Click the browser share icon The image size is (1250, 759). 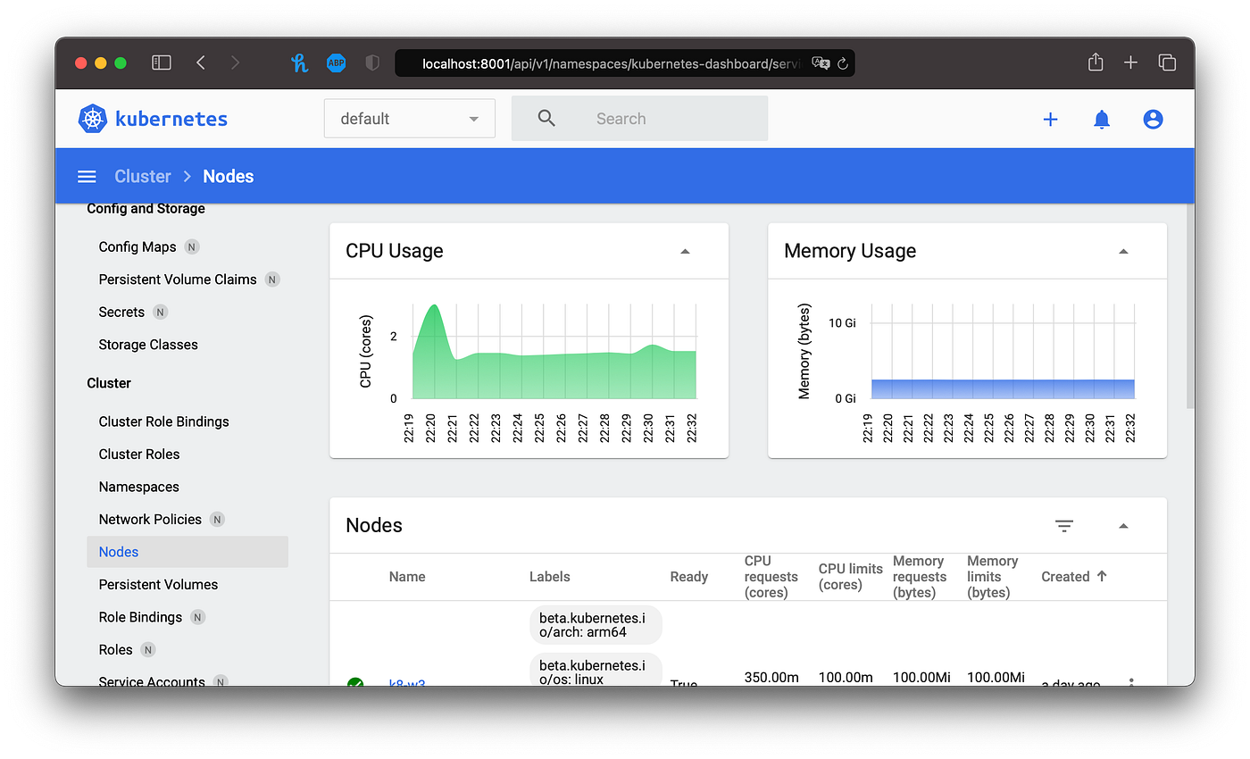(1095, 63)
